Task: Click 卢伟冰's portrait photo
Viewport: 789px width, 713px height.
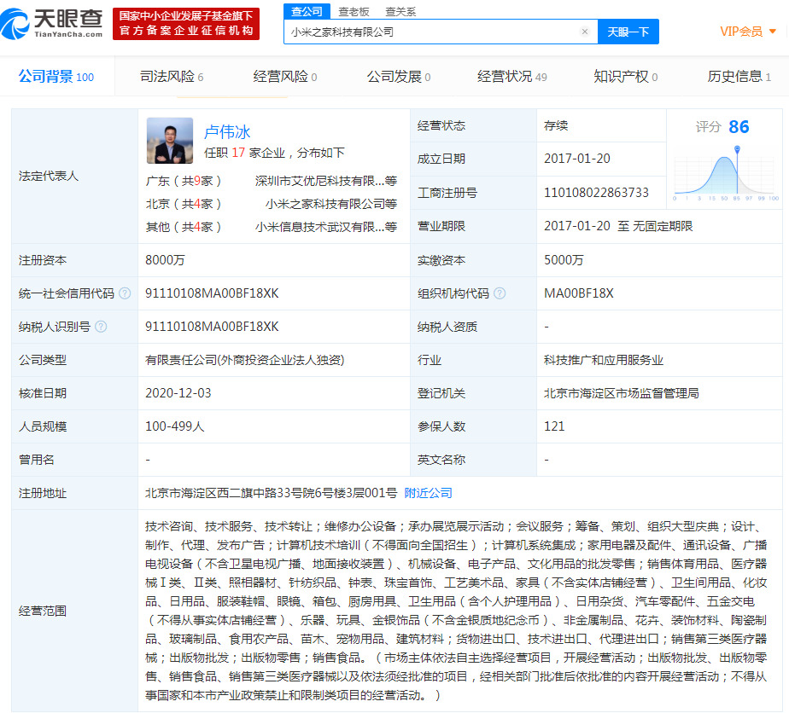Action: click(x=170, y=140)
